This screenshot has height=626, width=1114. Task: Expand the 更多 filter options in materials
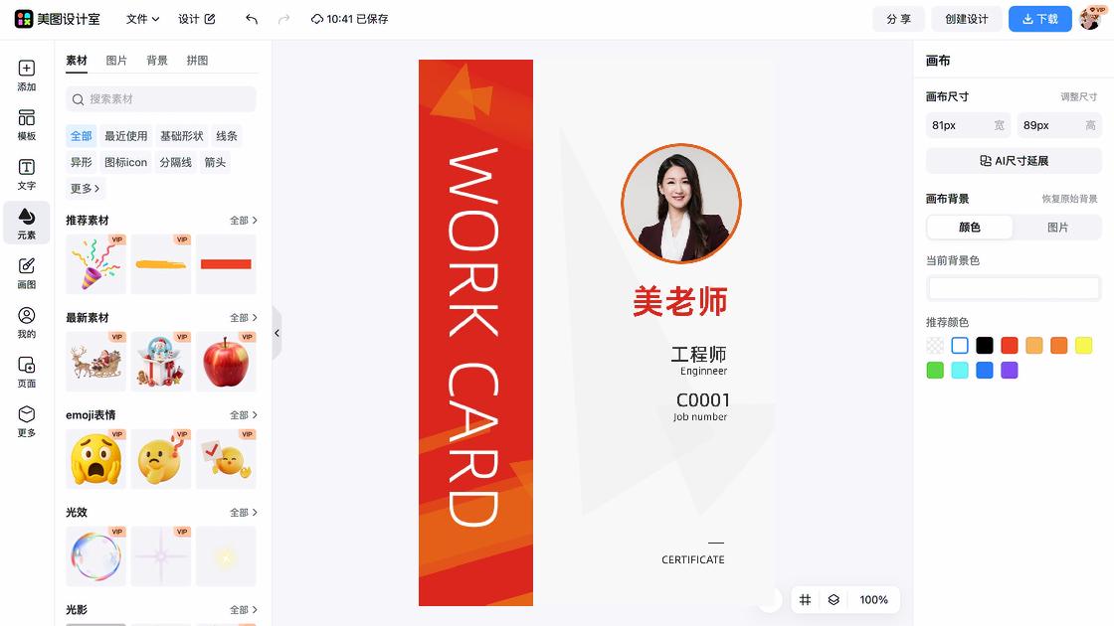click(x=86, y=188)
